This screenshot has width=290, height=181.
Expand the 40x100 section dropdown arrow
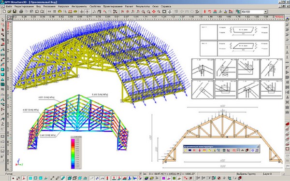click(x=265, y=12)
